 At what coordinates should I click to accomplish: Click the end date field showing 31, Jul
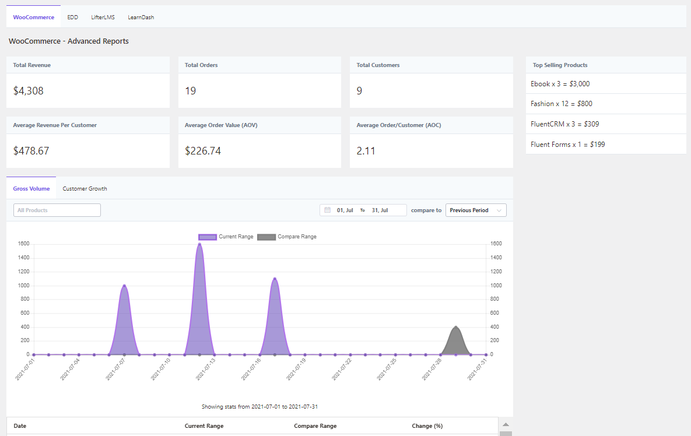click(x=380, y=210)
